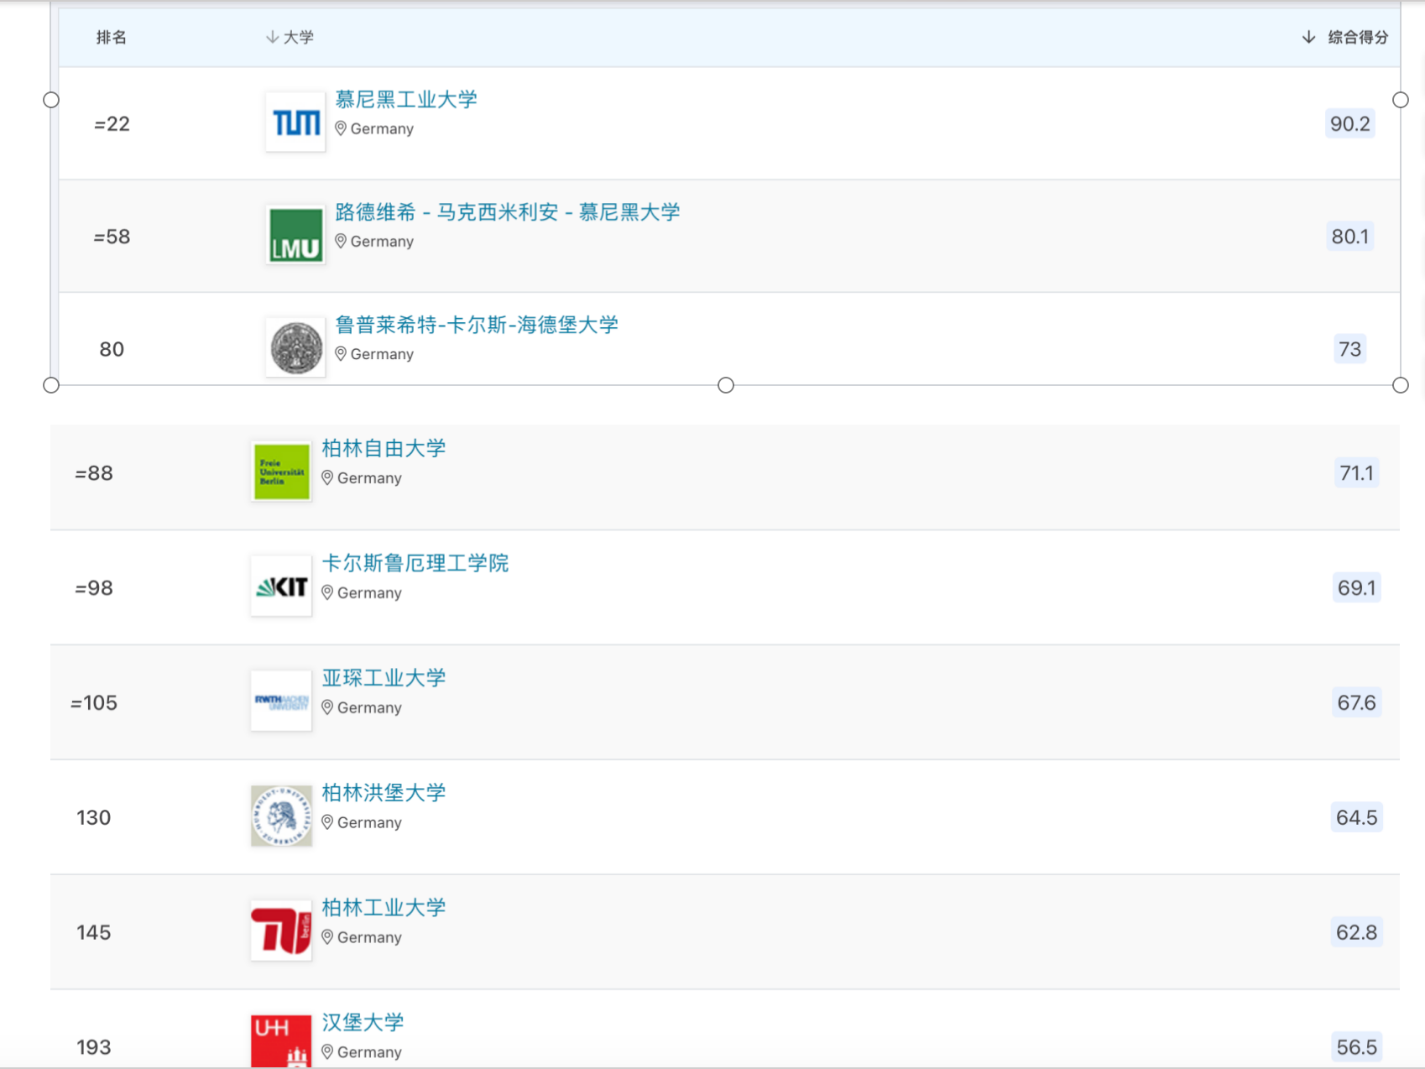
Task: Click the Humboldt University seal logo
Action: click(281, 816)
